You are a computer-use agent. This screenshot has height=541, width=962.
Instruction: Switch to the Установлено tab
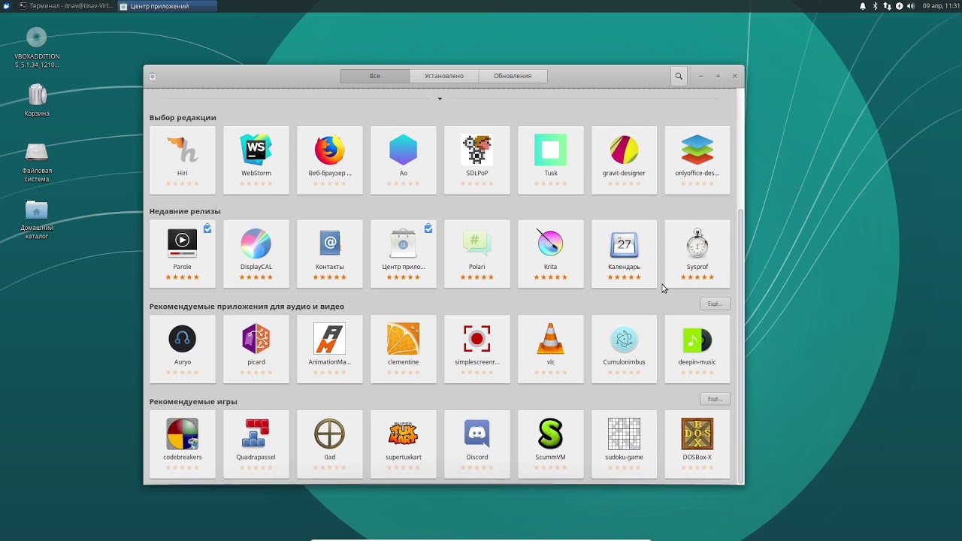click(x=444, y=76)
